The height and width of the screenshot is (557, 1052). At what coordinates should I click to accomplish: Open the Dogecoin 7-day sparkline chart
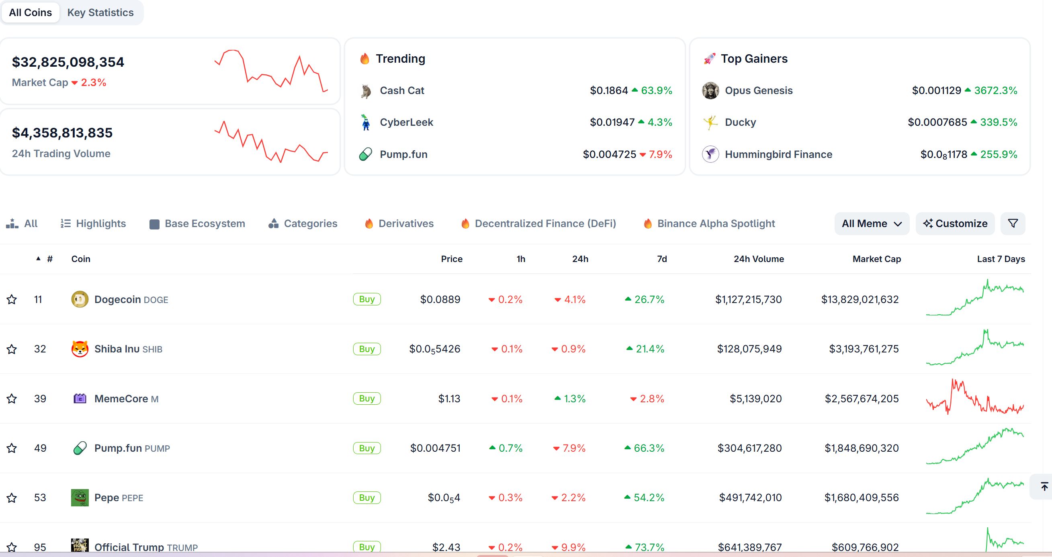click(975, 298)
